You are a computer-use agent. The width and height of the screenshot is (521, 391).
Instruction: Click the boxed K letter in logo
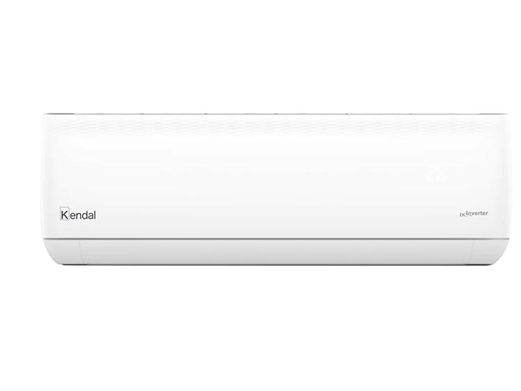pyautogui.click(x=65, y=214)
